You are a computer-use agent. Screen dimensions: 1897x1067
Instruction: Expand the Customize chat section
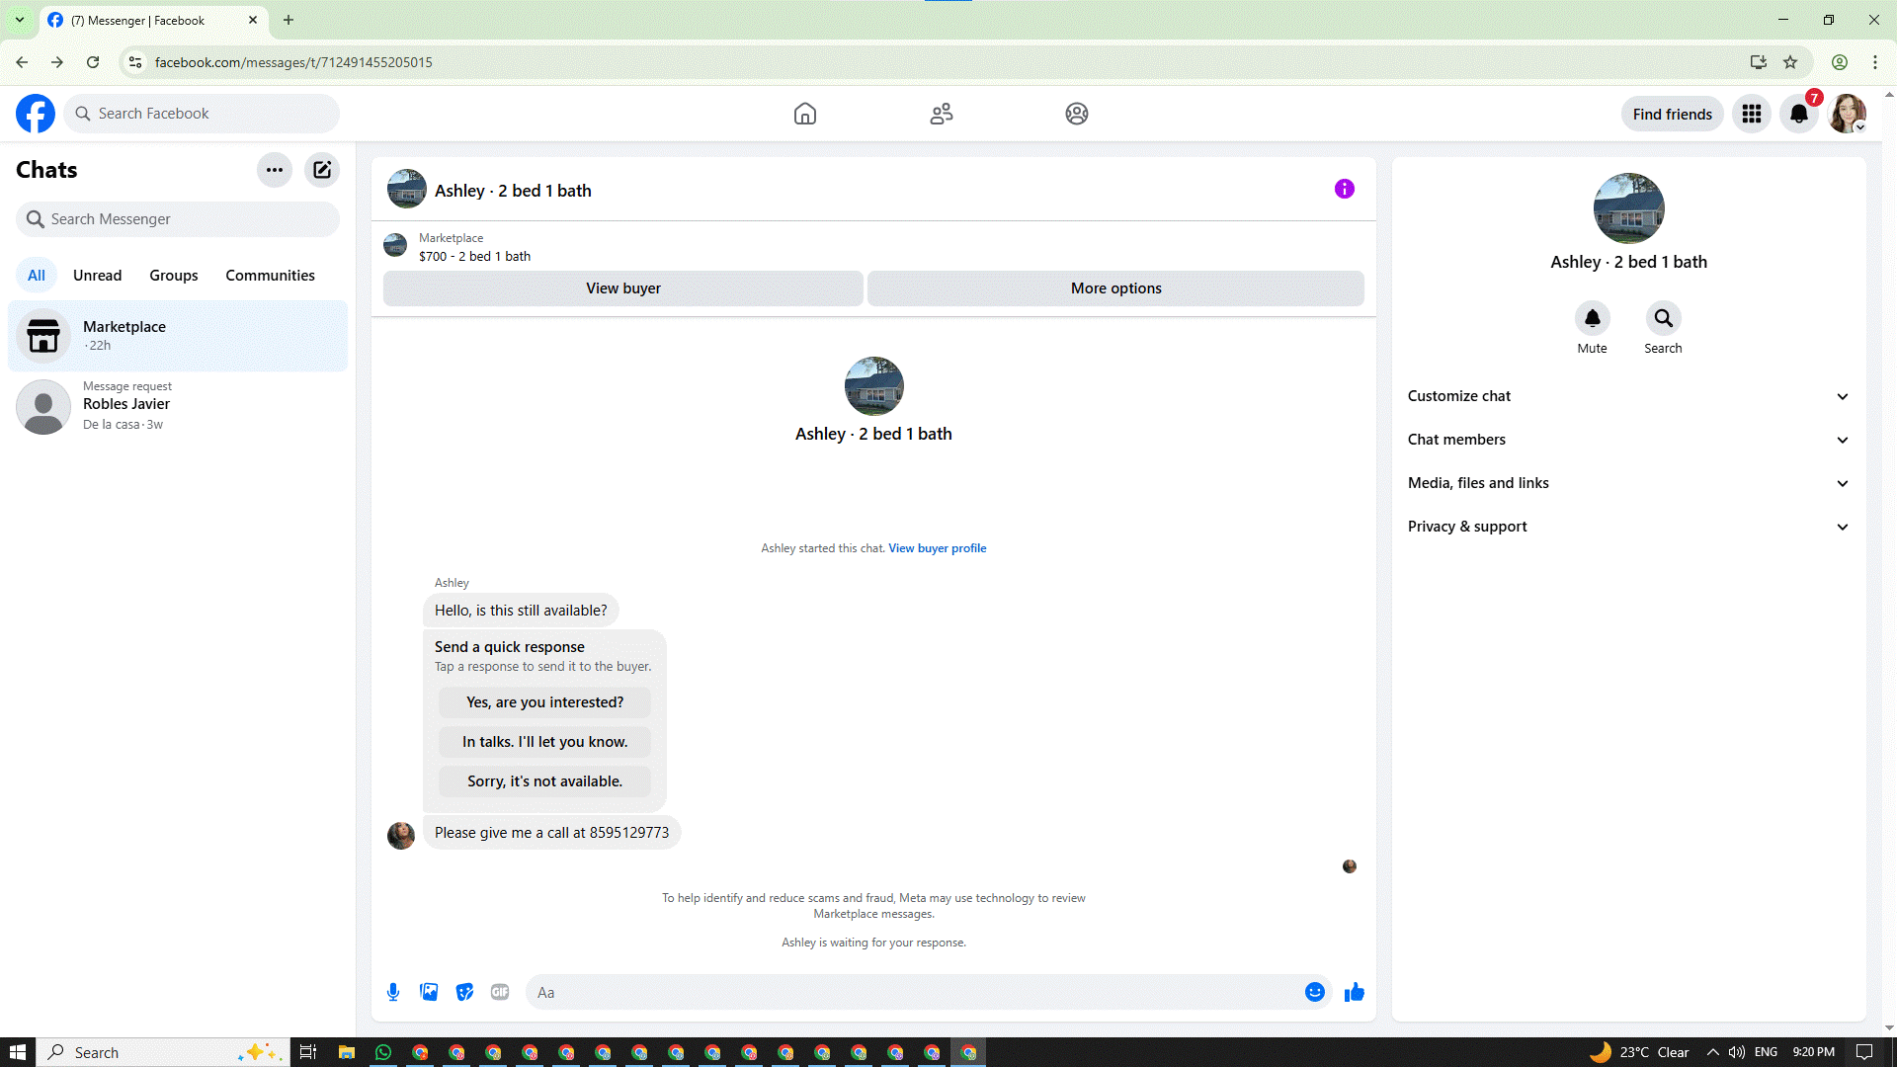point(1628,396)
